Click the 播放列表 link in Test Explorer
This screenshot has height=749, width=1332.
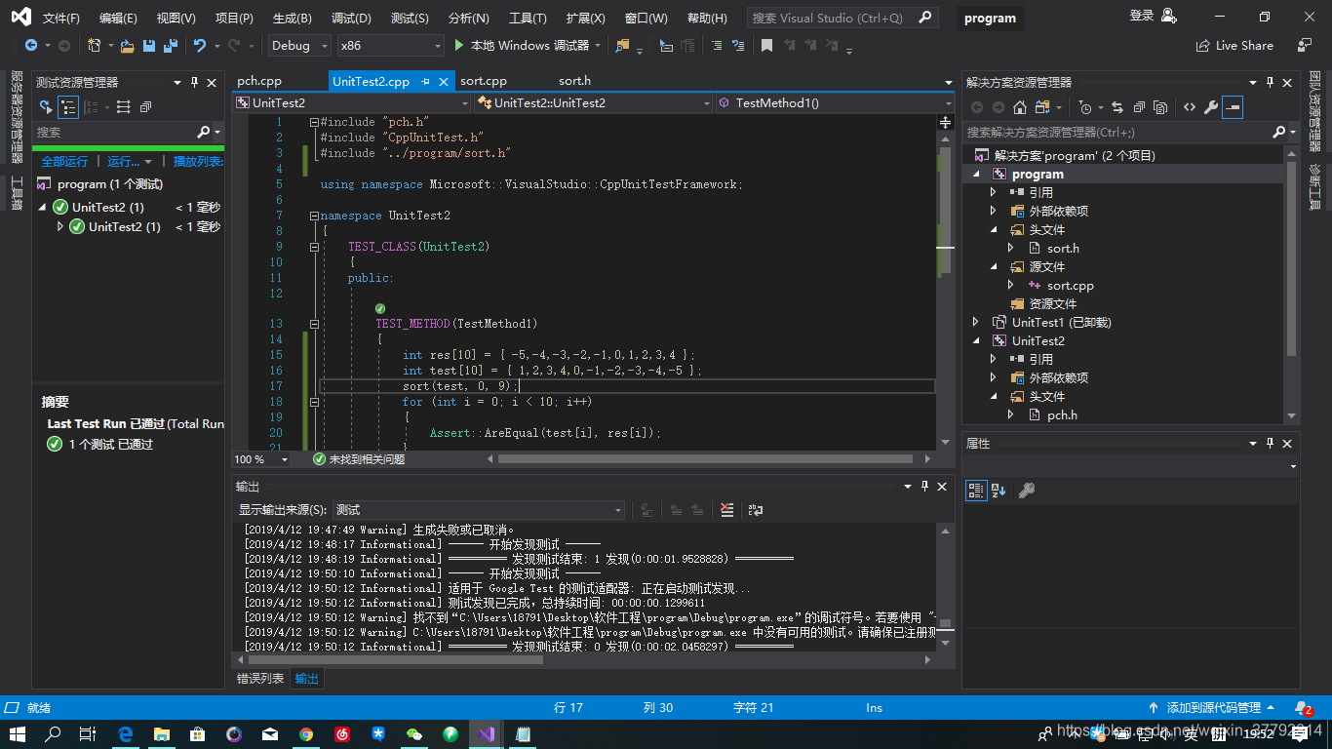click(197, 161)
